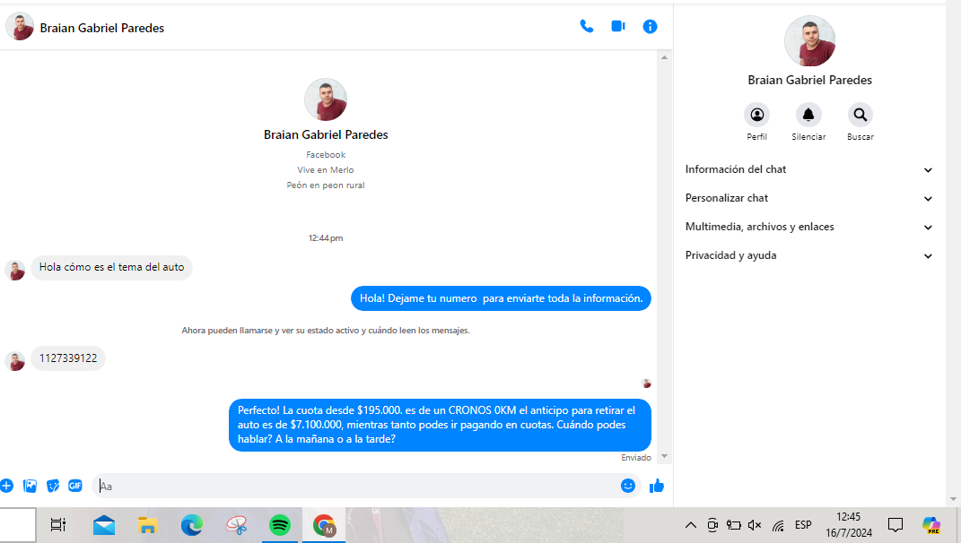Open the GIF picker

[x=75, y=486]
